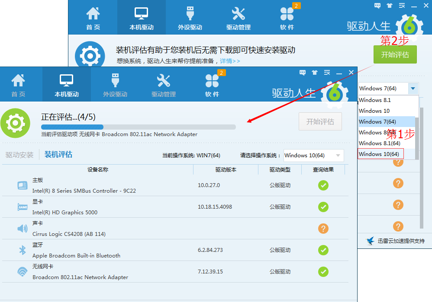Click 无线网卡 Wi-Fi icon

23,271
